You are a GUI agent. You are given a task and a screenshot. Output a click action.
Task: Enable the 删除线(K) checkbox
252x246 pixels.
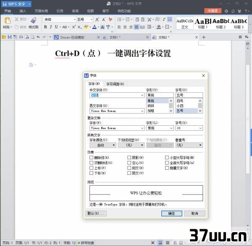click(x=91, y=158)
